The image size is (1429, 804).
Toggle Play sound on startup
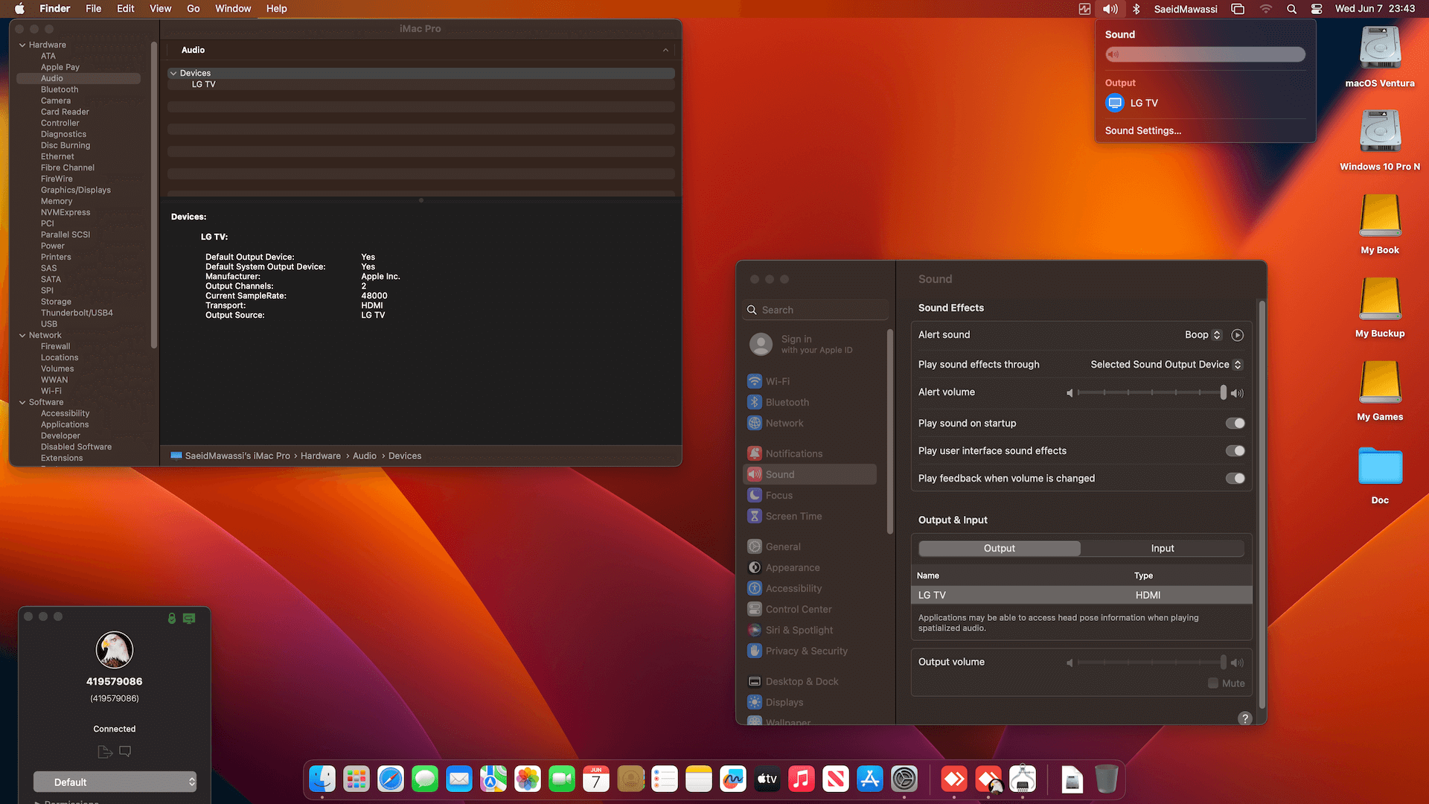point(1235,424)
